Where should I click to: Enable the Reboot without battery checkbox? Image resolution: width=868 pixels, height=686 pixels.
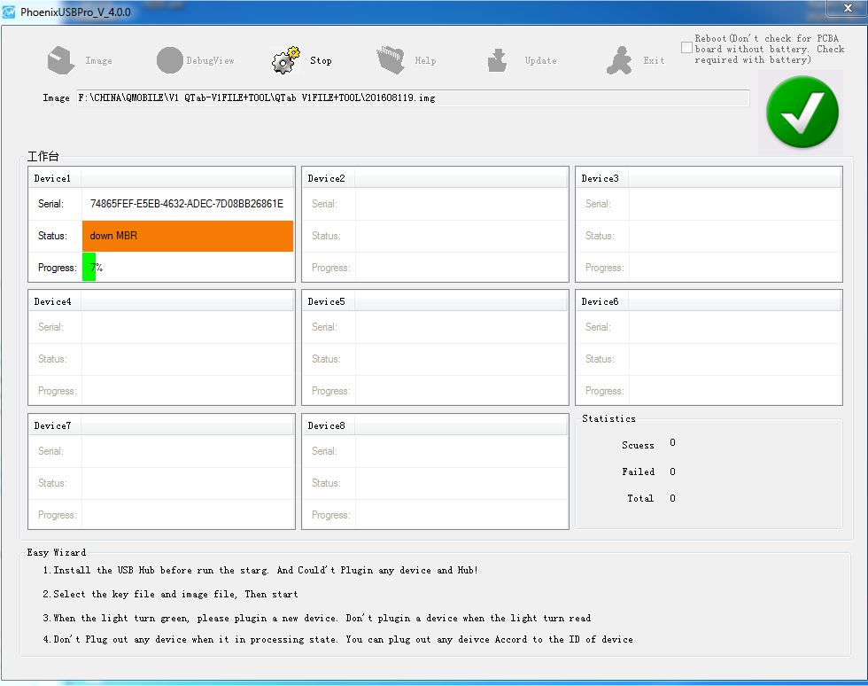coord(686,48)
